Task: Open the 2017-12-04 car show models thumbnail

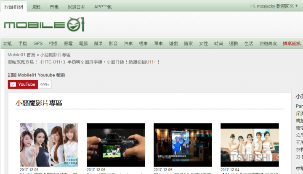Action: click(x=250, y=145)
